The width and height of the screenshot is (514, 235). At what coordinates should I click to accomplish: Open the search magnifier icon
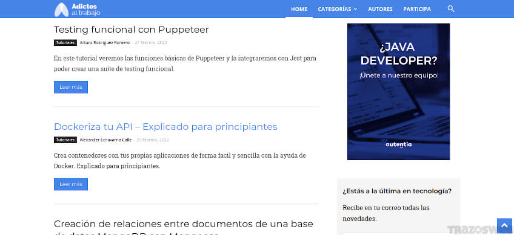(x=451, y=9)
